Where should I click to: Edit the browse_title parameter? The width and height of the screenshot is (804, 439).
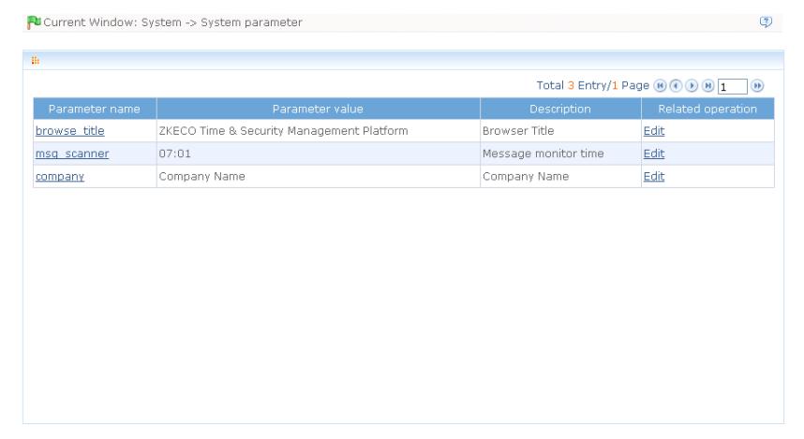tap(654, 131)
